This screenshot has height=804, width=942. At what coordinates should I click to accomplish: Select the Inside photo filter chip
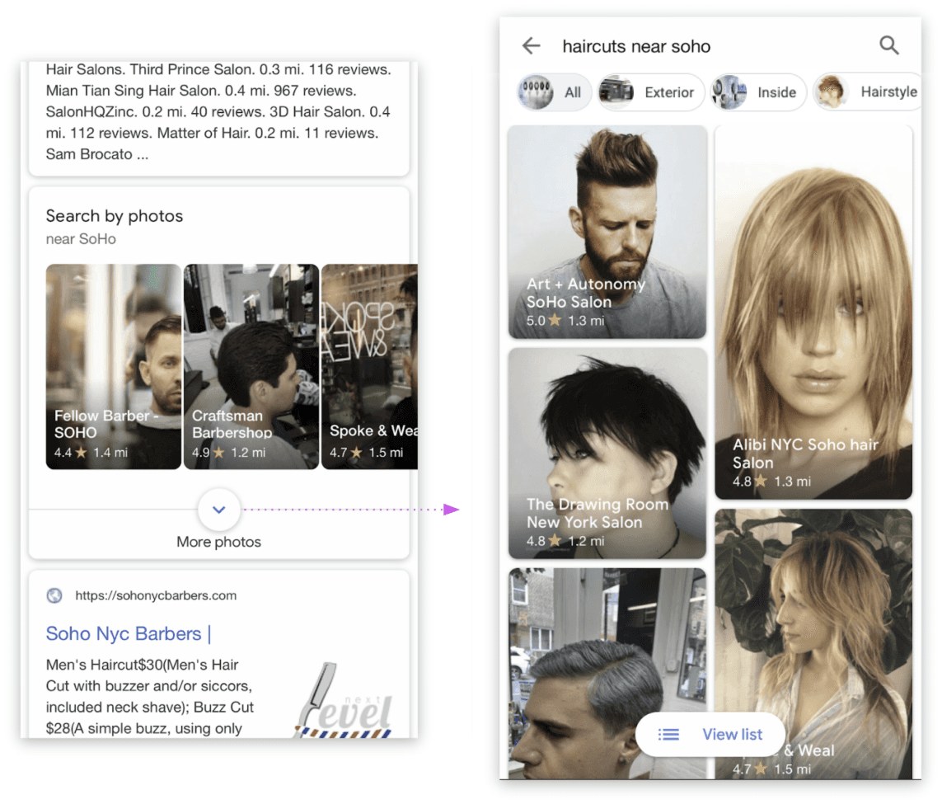tap(758, 92)
